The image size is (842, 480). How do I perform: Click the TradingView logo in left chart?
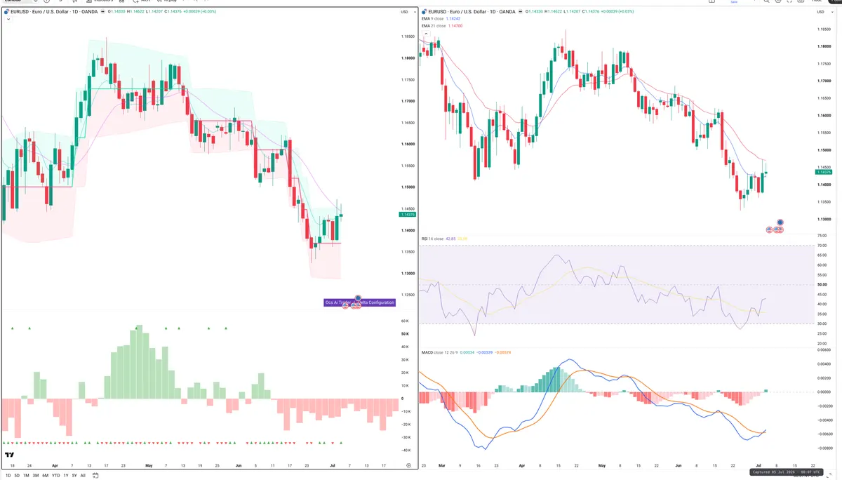tap(10, 455)
